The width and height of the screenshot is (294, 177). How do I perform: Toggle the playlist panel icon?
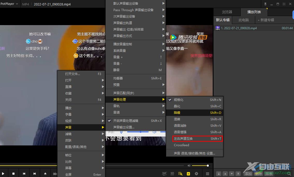coord(188,174)
